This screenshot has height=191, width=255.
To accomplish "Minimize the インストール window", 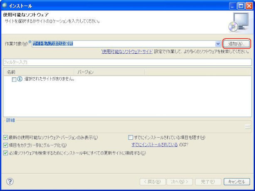I will [233, 6].
